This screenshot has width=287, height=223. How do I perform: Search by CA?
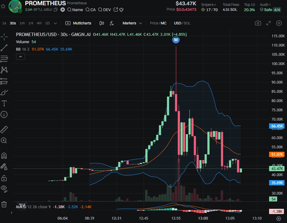point(91,10)
